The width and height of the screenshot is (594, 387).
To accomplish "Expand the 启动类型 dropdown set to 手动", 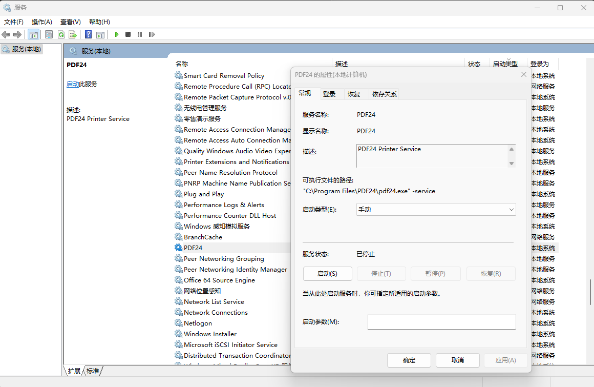I will click(436, 210).
